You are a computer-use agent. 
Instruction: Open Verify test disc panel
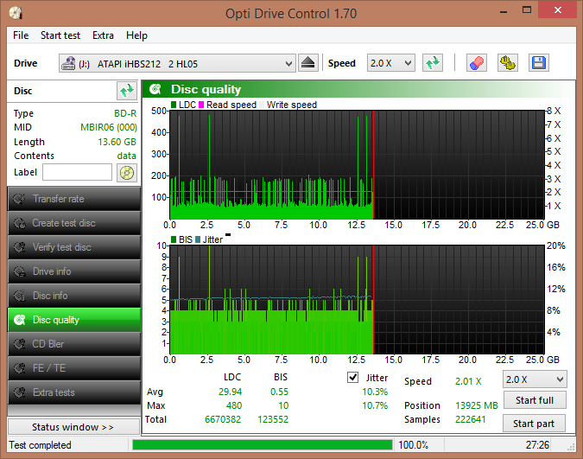[74, 247]
